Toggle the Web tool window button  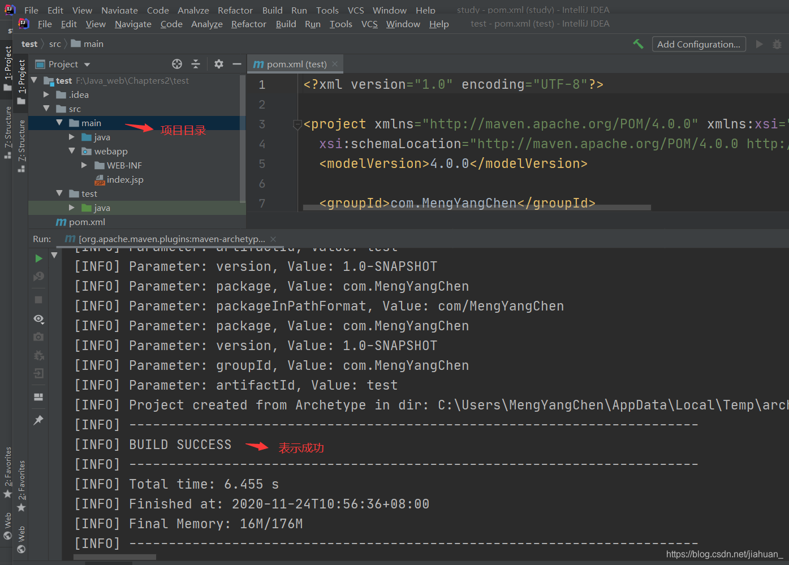[21, 539]
